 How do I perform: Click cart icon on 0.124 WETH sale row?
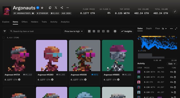click(x=175, y=72)
